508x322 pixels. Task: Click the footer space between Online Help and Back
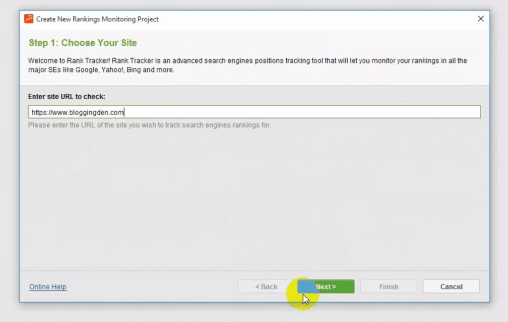click(x=149, y=287)
